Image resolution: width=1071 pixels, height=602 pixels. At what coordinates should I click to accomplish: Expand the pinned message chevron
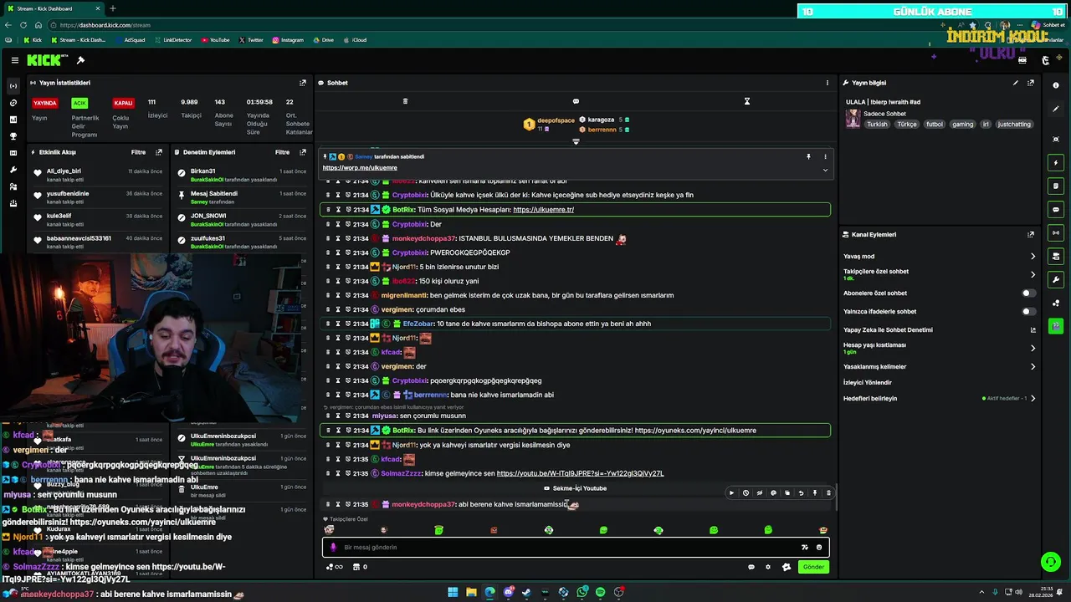click(x=825, y=170)
